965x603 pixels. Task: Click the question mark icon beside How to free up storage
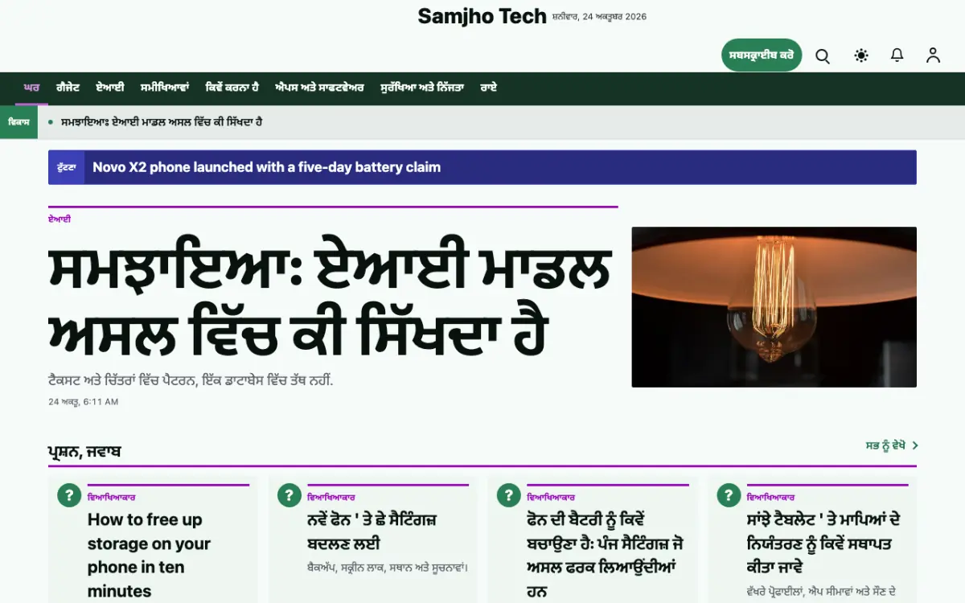pos(69,495)
